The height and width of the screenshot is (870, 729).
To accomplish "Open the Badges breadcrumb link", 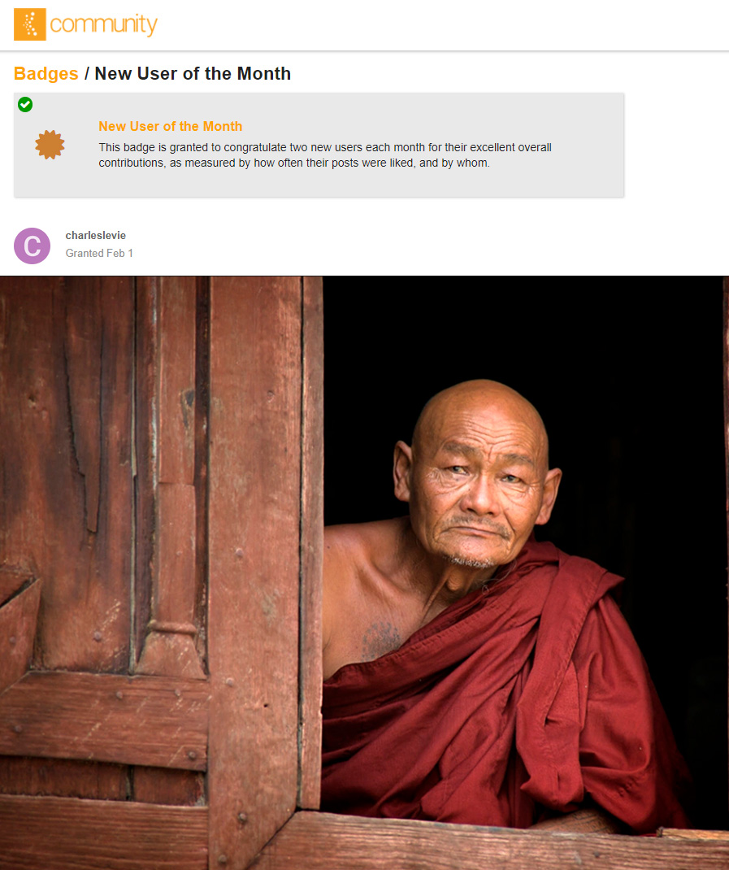I will coord(46,73).
